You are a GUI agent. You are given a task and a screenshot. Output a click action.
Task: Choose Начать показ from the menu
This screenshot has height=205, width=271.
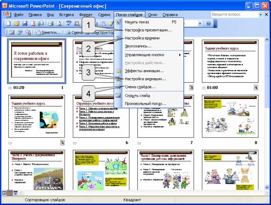click(x=149, y=22)
